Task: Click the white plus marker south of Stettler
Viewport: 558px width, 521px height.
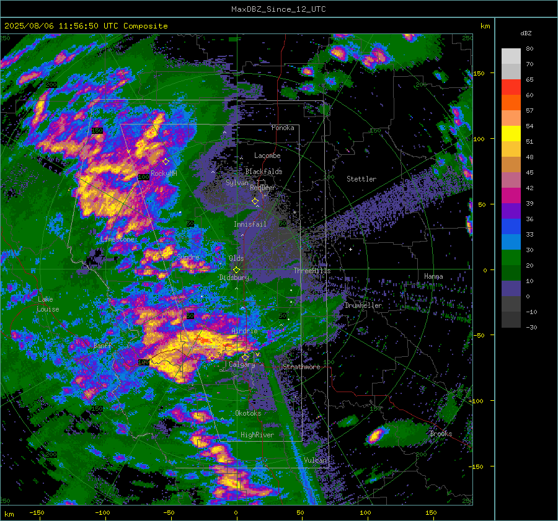Action: pyautogui.click(x=350, y=249)
